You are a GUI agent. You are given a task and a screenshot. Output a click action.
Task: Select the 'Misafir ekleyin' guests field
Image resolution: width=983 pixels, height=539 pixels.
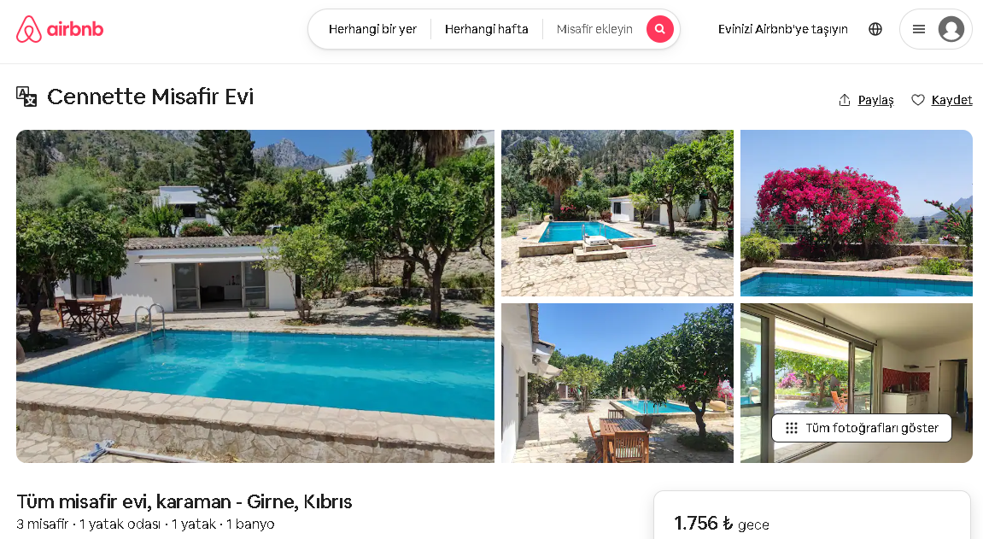(x=594, y=29)
